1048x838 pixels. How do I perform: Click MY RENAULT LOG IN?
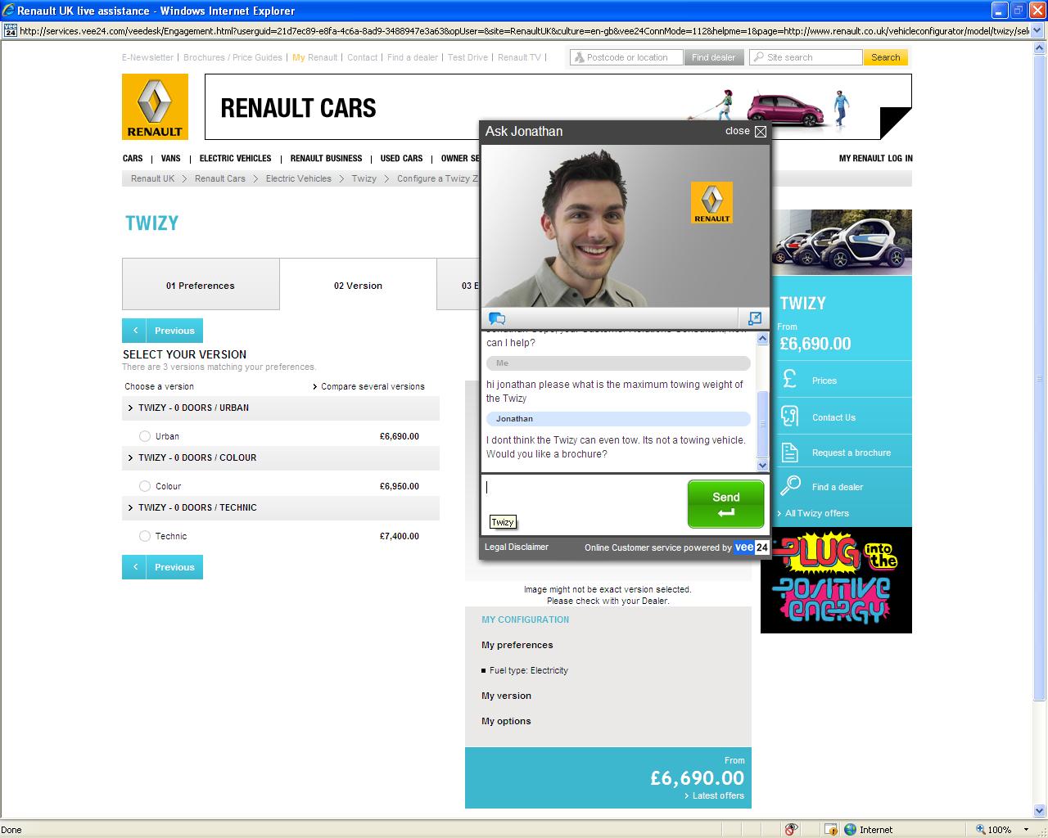pos(875,159)
